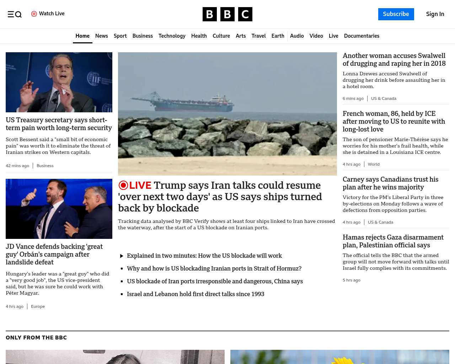Open the Hamas rejects Gaza disarmament story
Screen dimensions: 455x364
click(x=393, y=241)
